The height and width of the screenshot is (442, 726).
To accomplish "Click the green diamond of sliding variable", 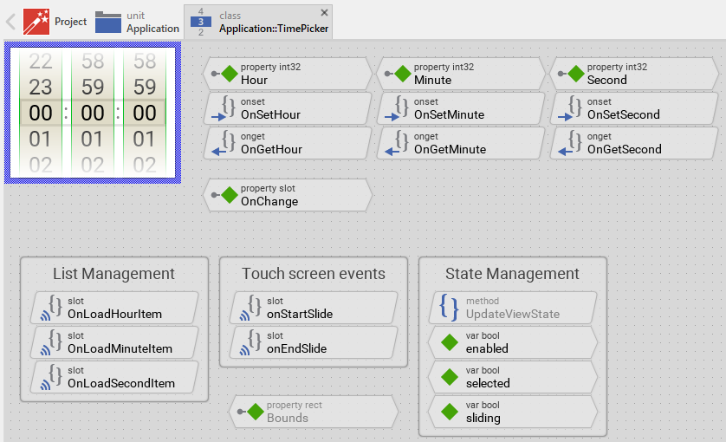I will tap(449, 412).
